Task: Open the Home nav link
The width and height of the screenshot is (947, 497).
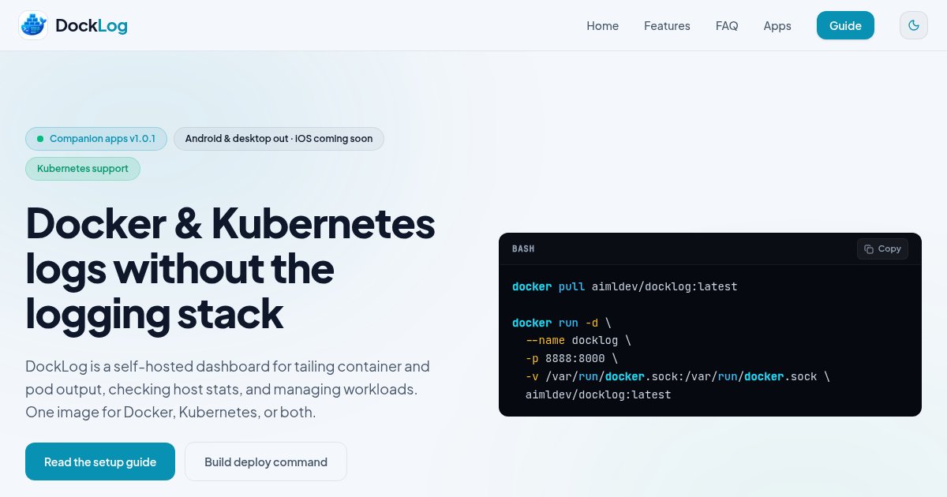Action: coord(603,25)
